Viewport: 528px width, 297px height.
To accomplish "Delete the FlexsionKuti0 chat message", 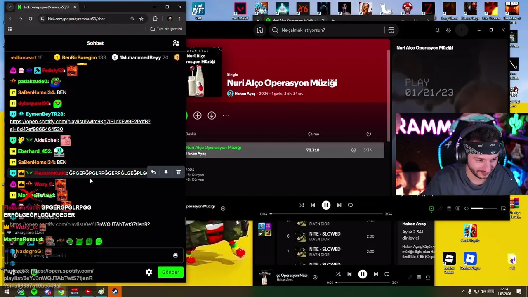I will [179, 172].
